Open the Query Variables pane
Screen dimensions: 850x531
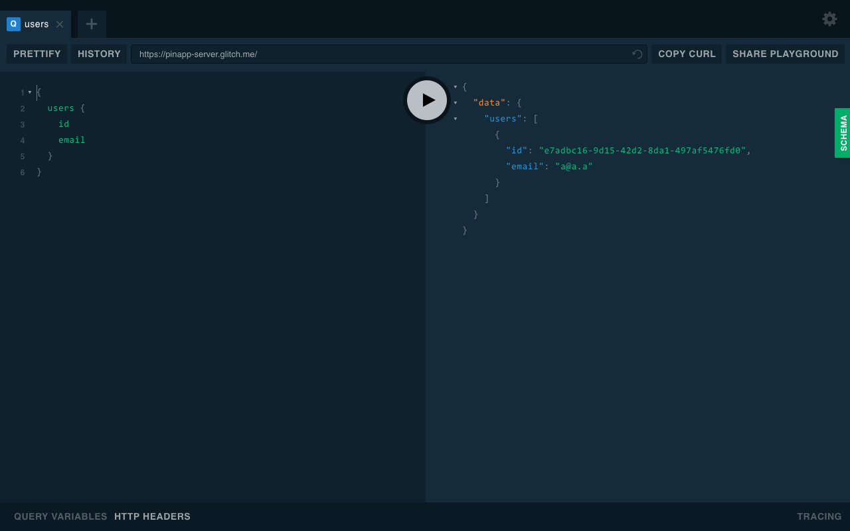point(60,516)
